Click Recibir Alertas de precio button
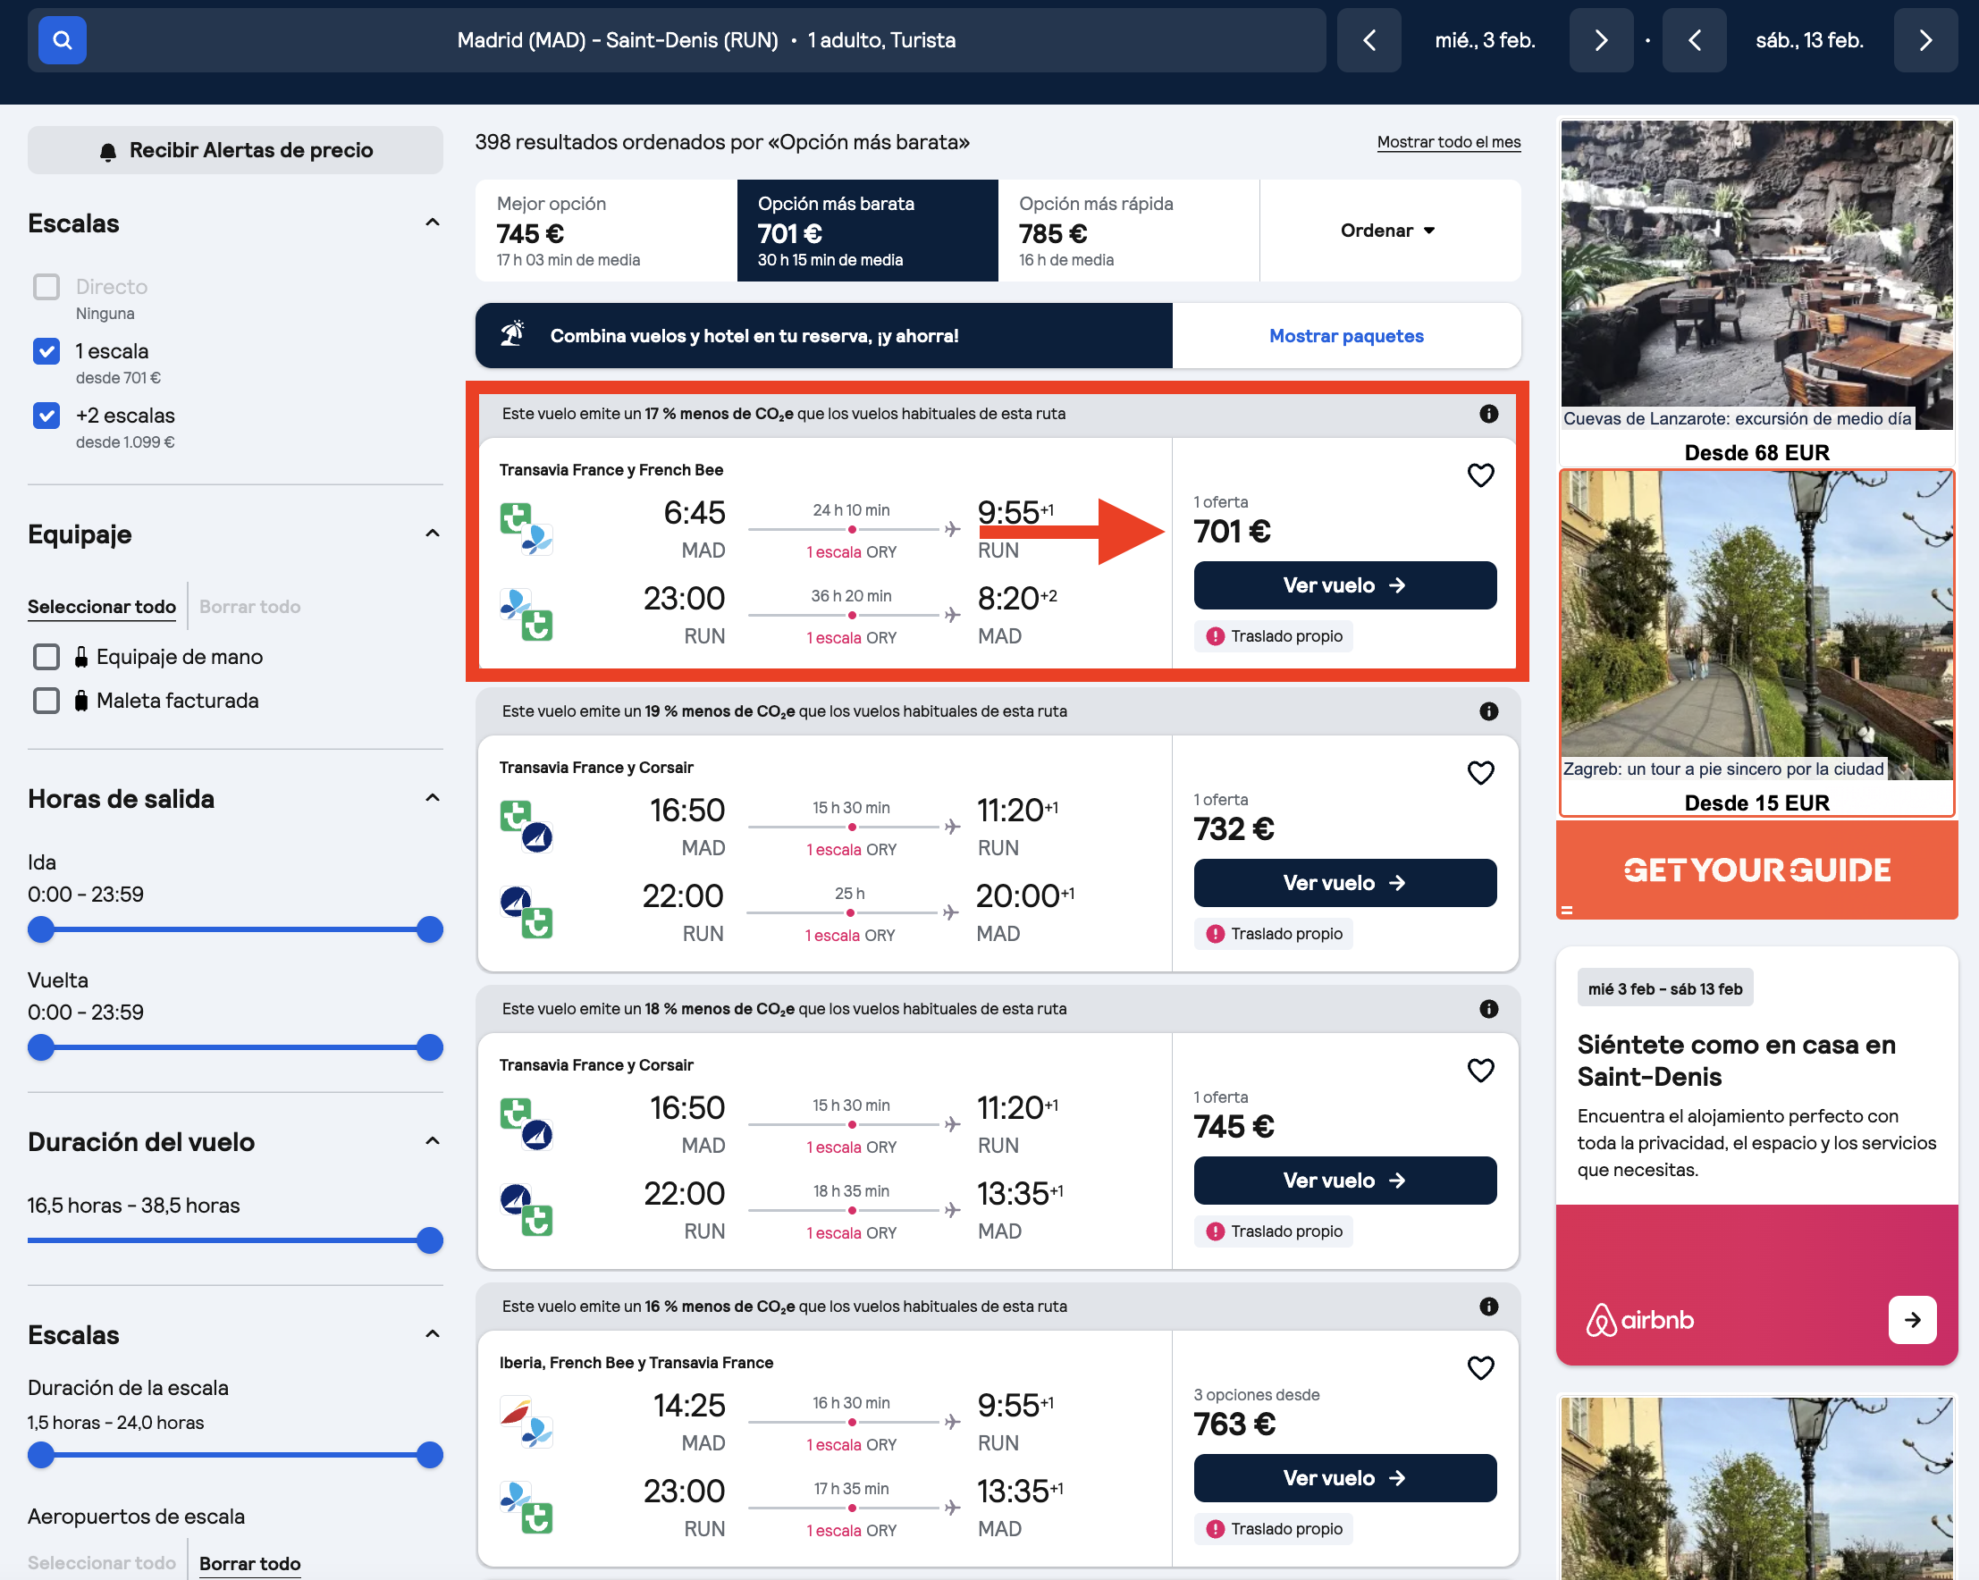The height and width of the screenshot is (1580, 1979). click(x=235, y=150)
